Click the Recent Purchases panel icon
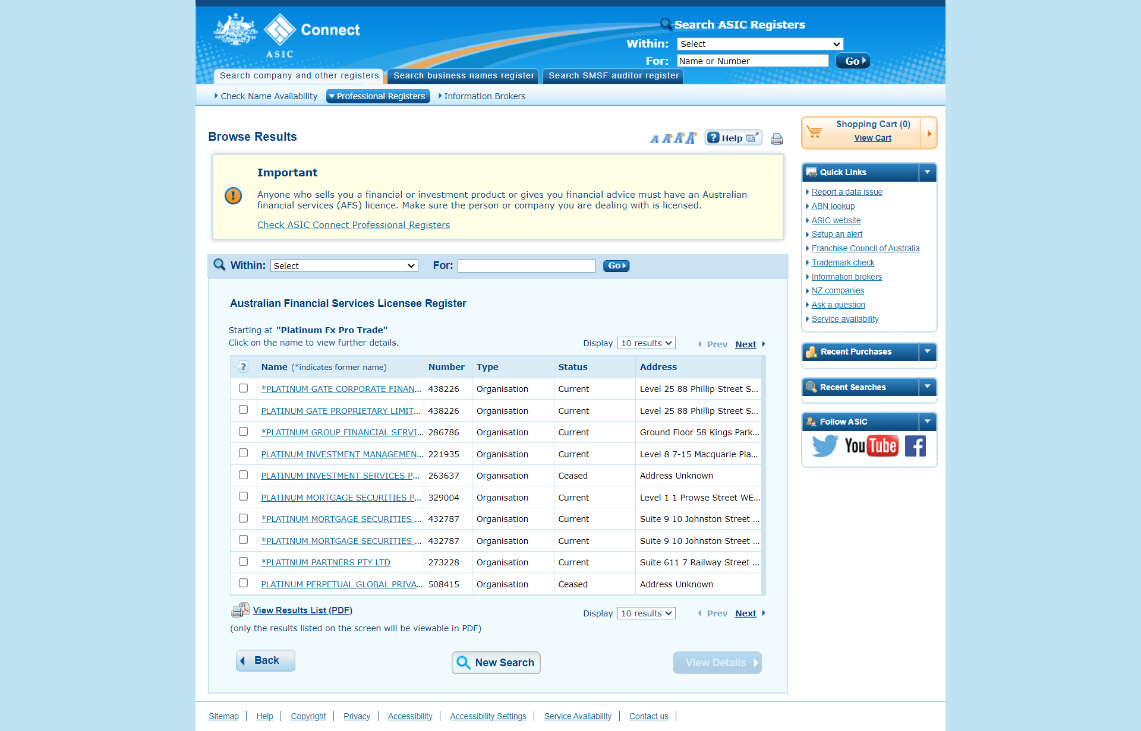The width and height of the screenshot is (1141, 731). pyautogui.click(x=811, y=352)
